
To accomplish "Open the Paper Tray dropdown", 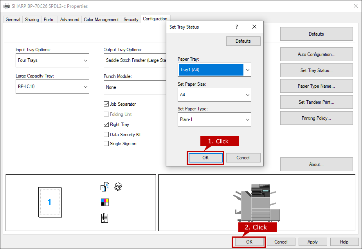I will [214, 70].
